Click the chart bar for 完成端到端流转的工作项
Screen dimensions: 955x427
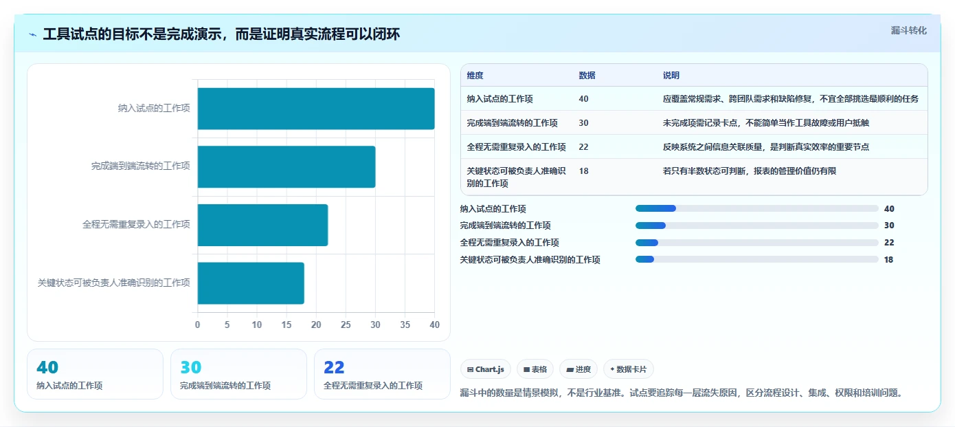[x=286, y=166]
